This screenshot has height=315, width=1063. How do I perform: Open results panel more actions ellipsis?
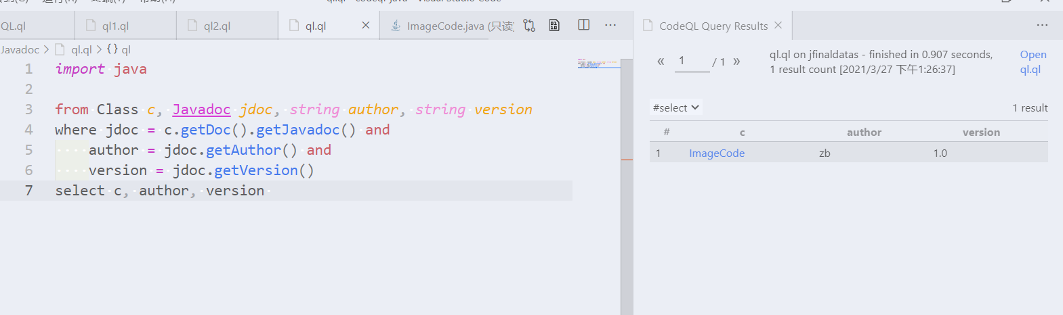1042,25
